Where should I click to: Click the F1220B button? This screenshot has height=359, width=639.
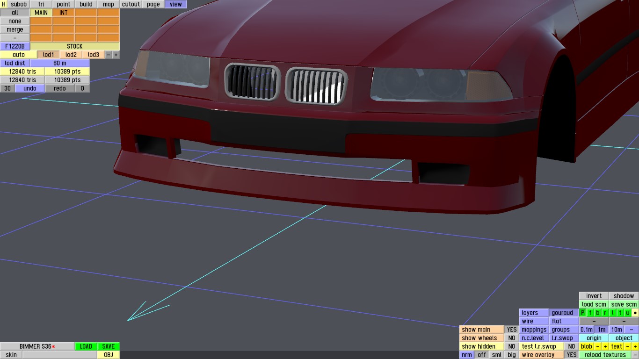(x=15, y=46)
